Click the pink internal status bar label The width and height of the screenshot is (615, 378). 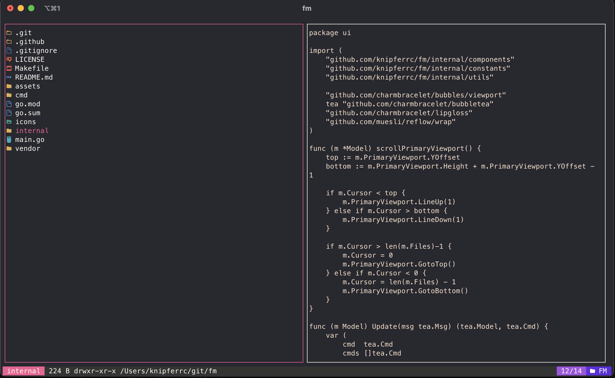pyautogui.click(x=24, y=371)
